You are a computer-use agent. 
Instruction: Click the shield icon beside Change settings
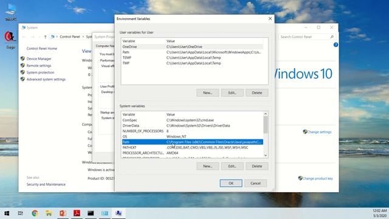[x=305, y=131]
